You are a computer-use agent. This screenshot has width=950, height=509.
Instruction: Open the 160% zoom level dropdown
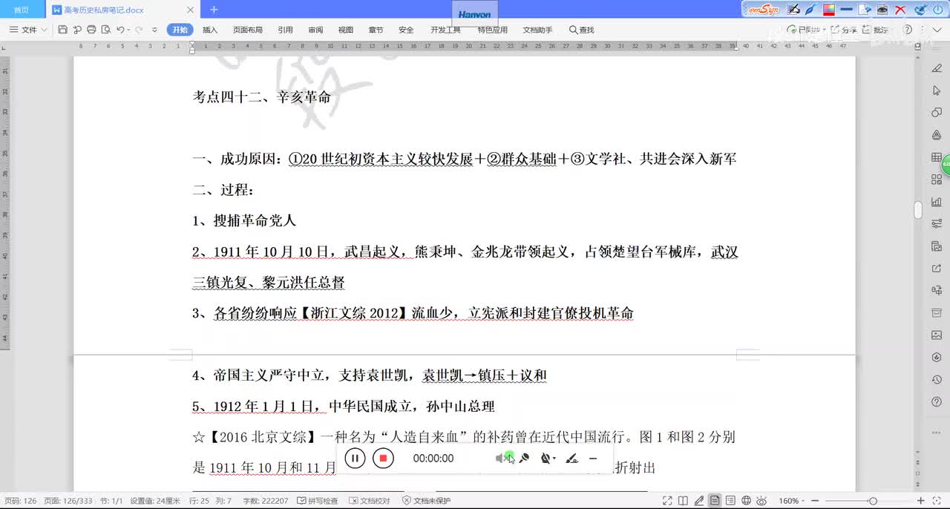tap(791, 501)
